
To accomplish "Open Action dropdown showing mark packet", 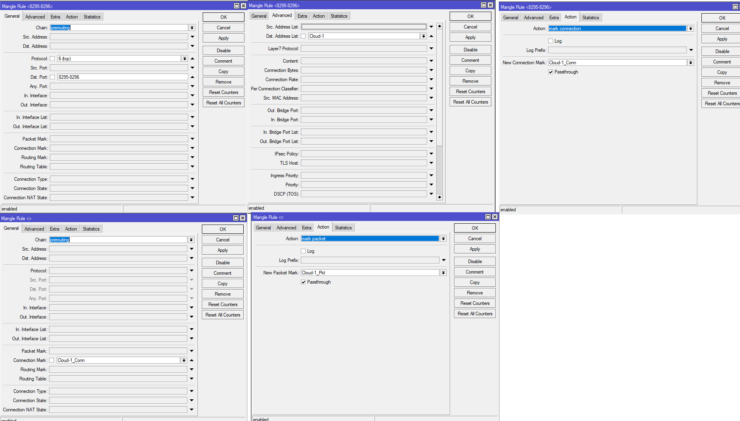I will pyautogui.click(x=443, y=239).
